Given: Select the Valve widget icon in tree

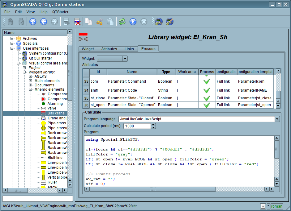Looking at the screenshot, I should [43, 108].
